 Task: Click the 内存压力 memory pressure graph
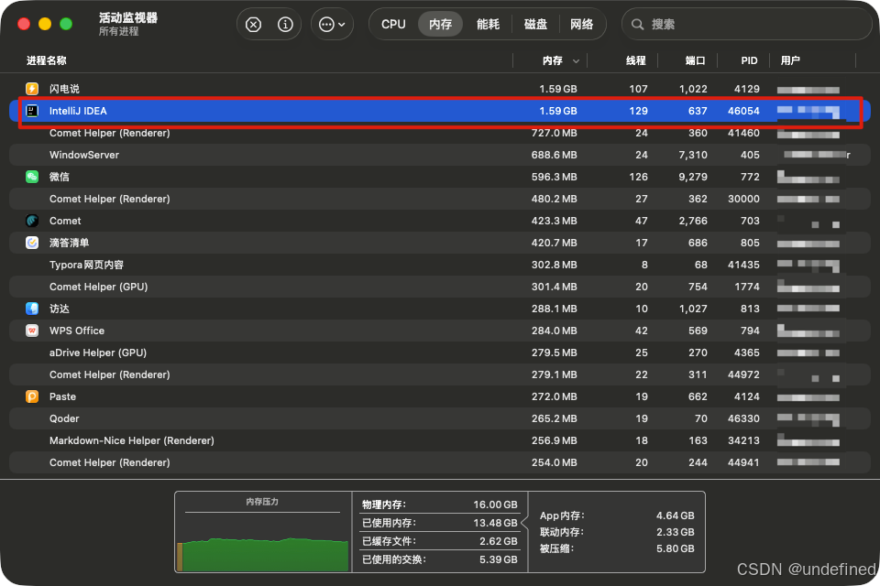click(263, 532)
